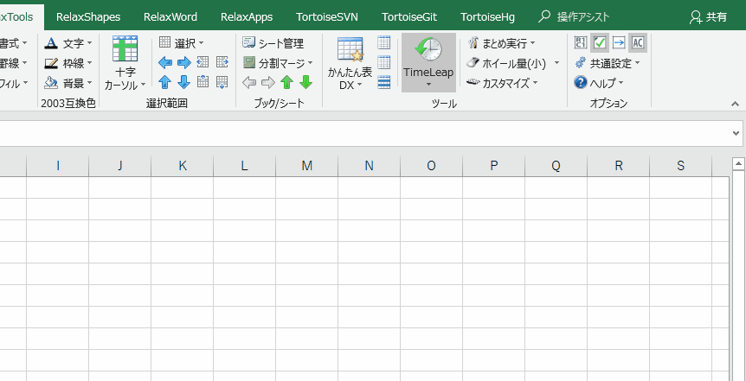Select column K header
This screenshot has width=746, height=381.
(183, 165)
